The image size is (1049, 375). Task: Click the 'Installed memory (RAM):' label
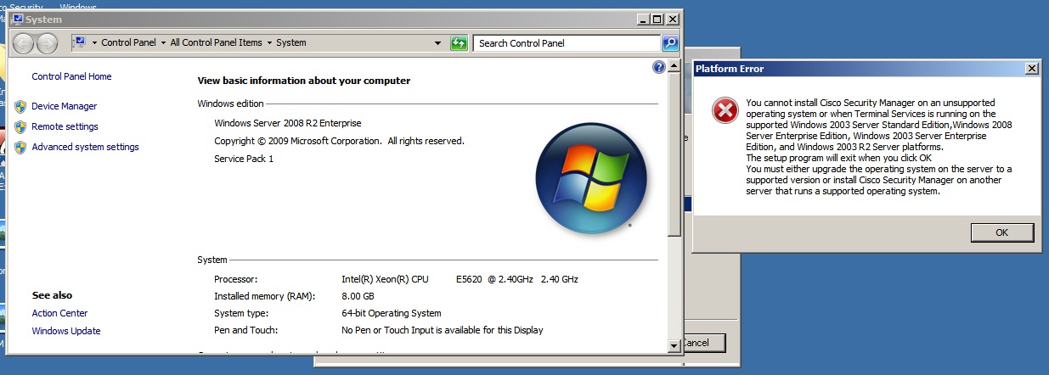tap(265, 296)
